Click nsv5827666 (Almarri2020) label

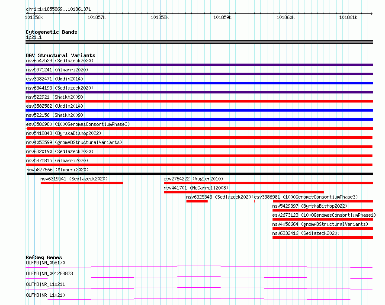tap(58, 170)
